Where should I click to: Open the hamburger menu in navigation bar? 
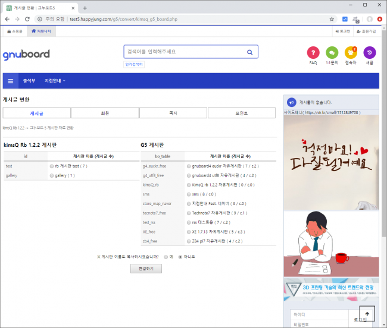pyautogui.click(x=11, y=81)
